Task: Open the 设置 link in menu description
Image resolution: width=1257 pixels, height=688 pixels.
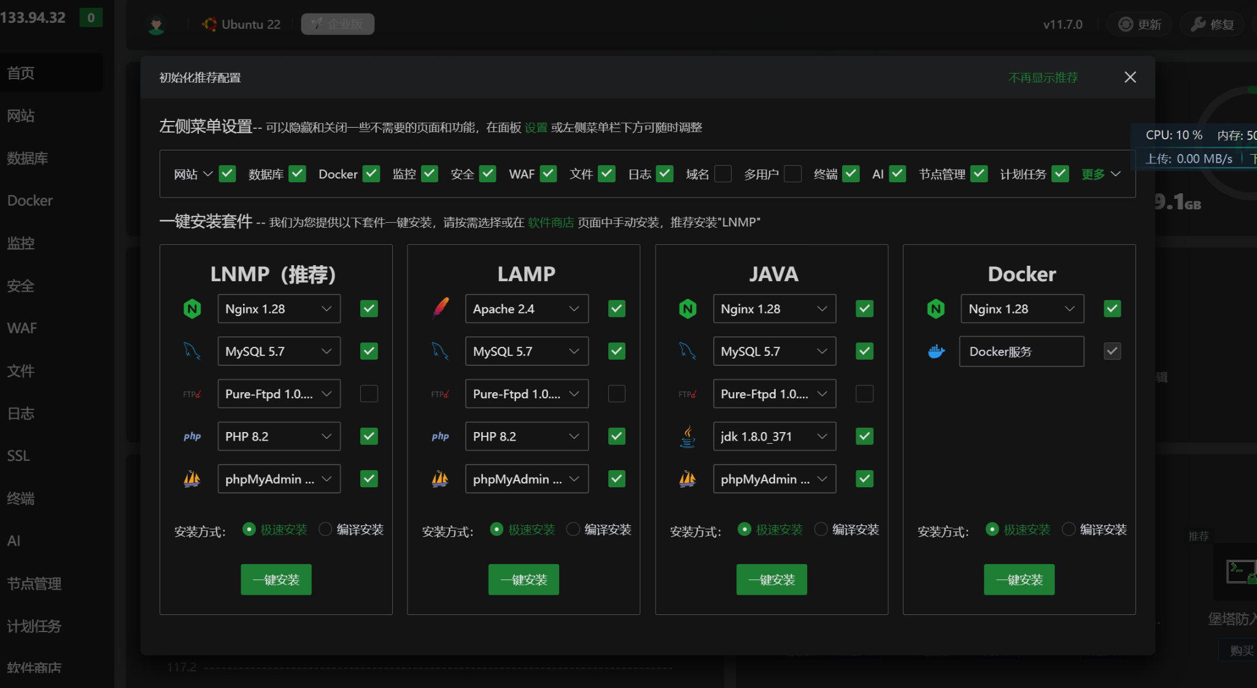Action: coord(536,127)
